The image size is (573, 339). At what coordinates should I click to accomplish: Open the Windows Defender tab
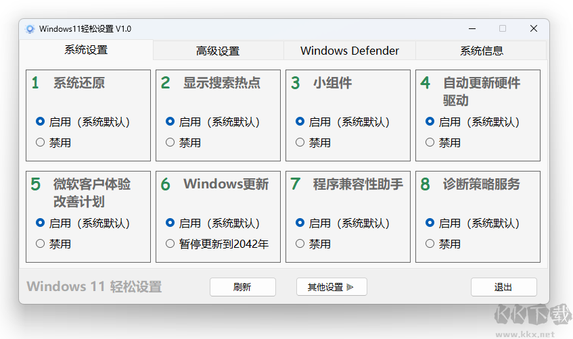349,51
